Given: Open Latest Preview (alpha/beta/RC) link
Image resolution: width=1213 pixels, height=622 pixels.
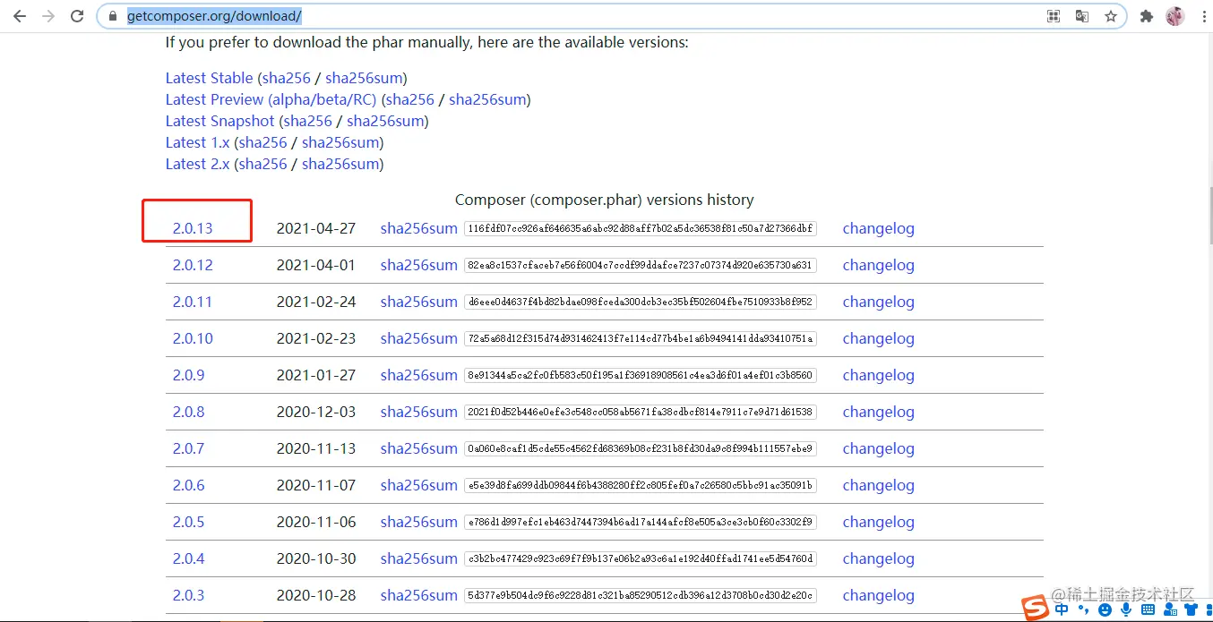Looking at the screenshot, I should coord(271,99).
